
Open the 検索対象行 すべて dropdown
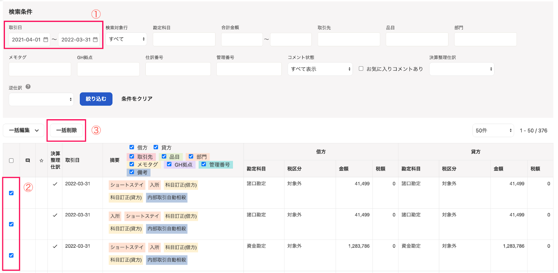(x=126, y=39)
